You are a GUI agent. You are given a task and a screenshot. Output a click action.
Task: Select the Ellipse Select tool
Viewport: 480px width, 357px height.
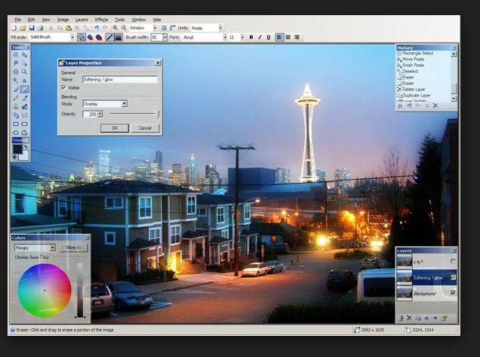point(16,72)
